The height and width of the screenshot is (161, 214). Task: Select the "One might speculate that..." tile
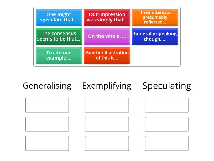point(59,17)
